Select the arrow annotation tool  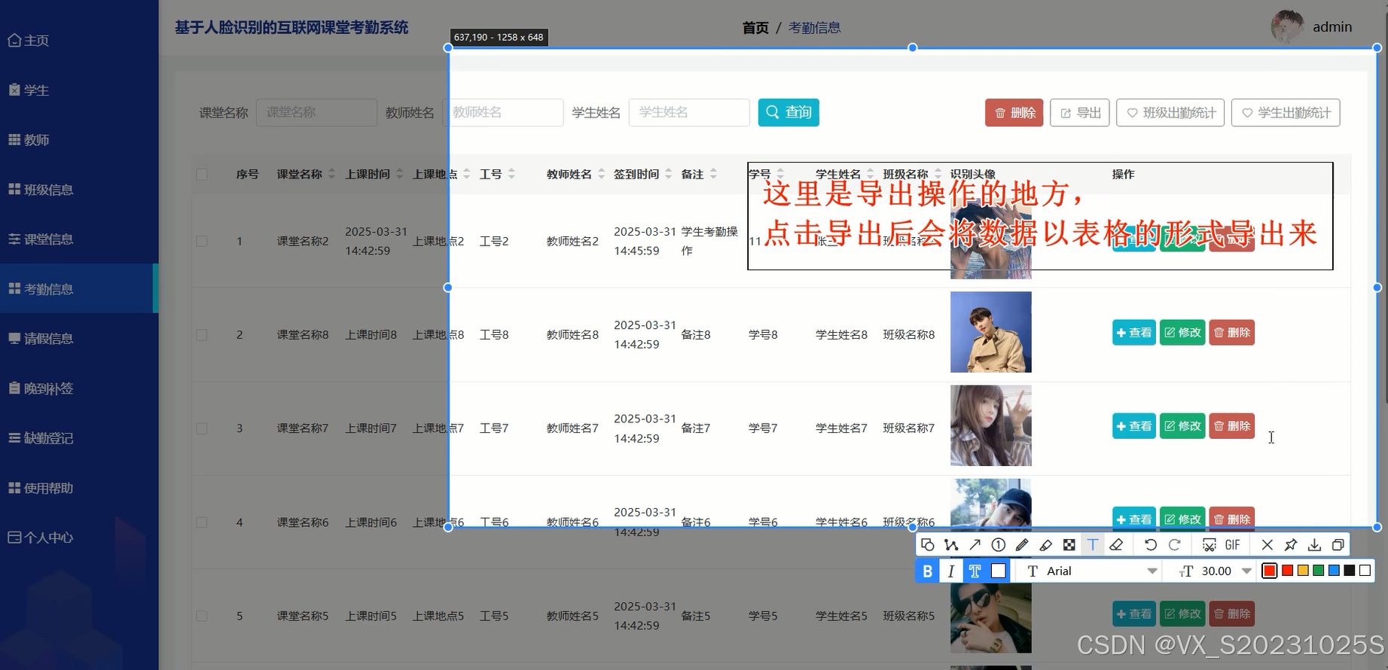coord(975,545)
